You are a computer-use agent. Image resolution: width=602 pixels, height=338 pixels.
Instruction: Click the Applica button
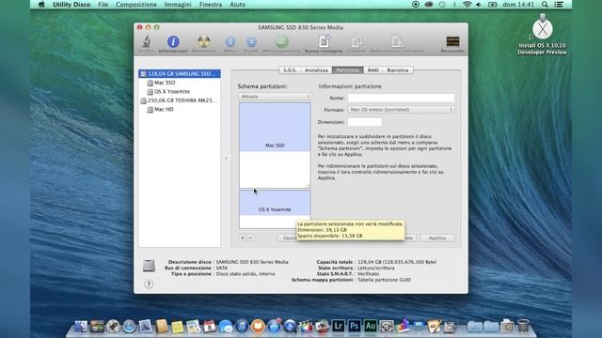[x=436, y=238]
